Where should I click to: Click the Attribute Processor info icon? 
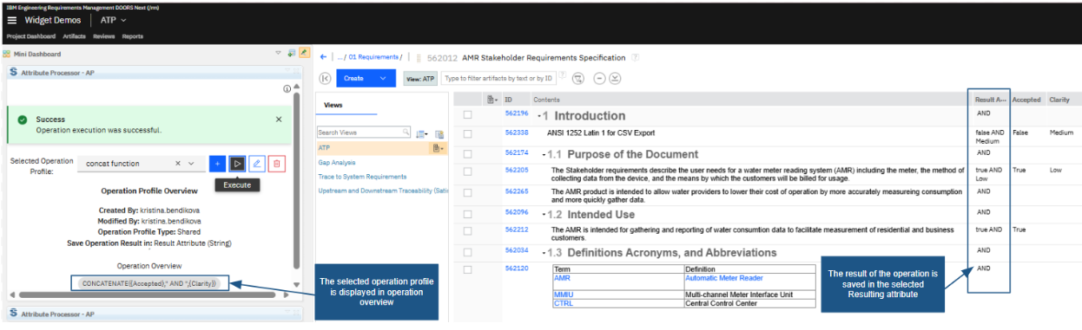coord(287,88)
